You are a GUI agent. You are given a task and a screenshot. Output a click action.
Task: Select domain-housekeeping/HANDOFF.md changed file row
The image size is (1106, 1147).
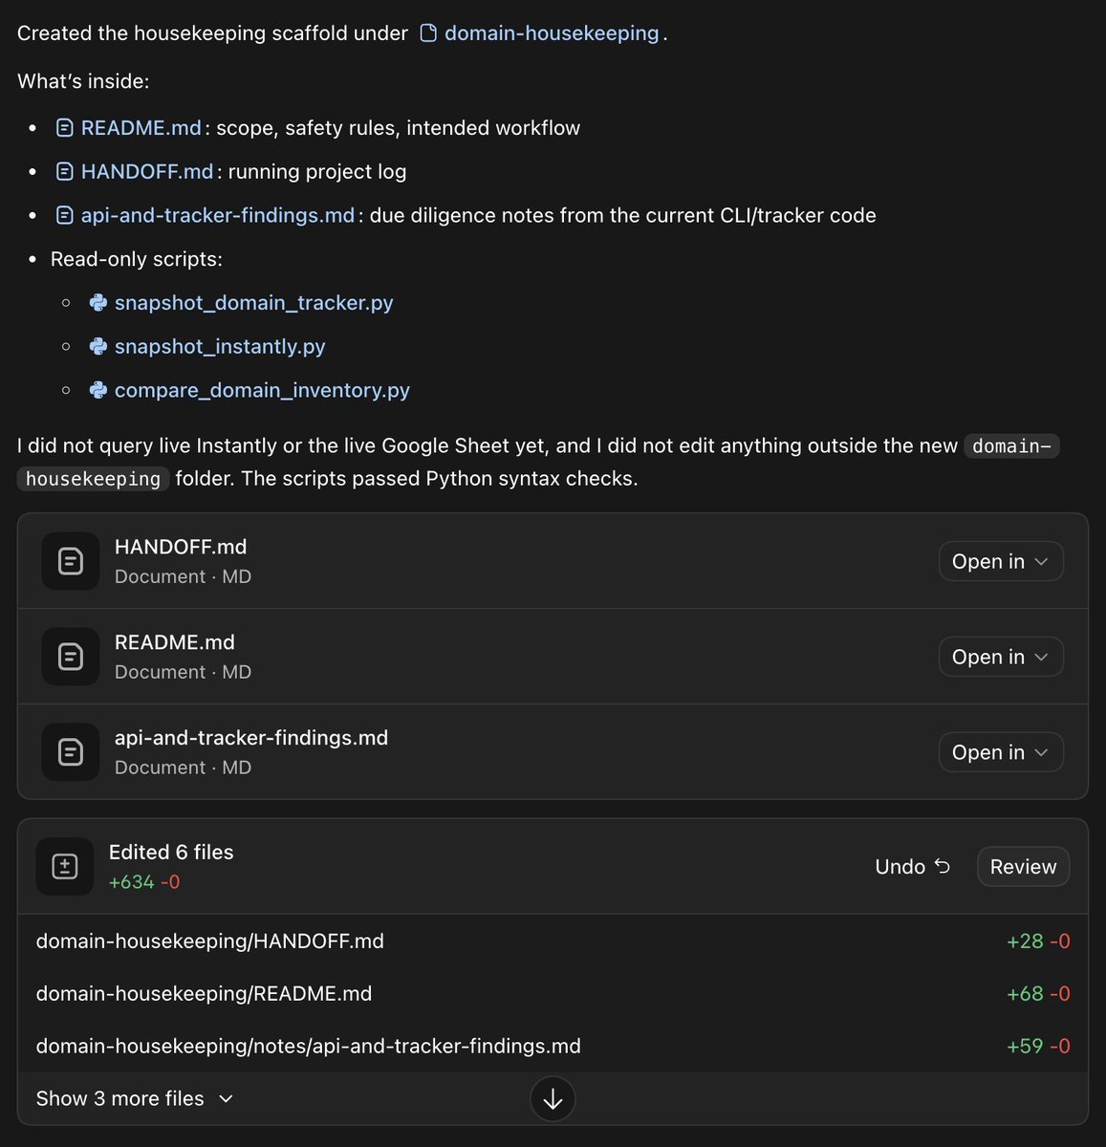pos(553,941)
